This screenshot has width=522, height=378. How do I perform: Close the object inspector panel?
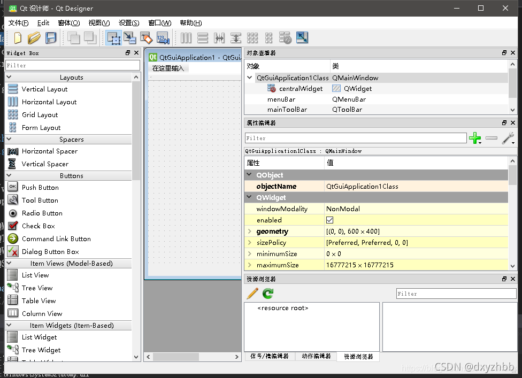point(513,53)
